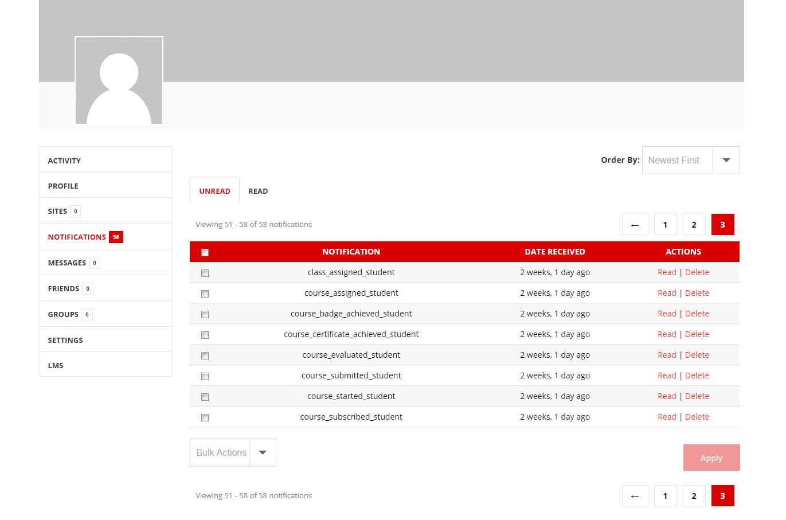Select page 3 in top pagination
This screenshot has height=520, width=786.
point(722,225)
